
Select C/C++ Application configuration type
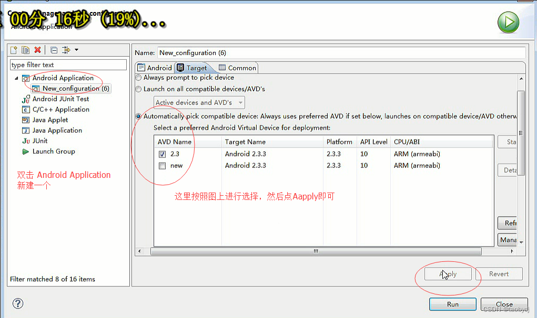(x=60, y=109)
